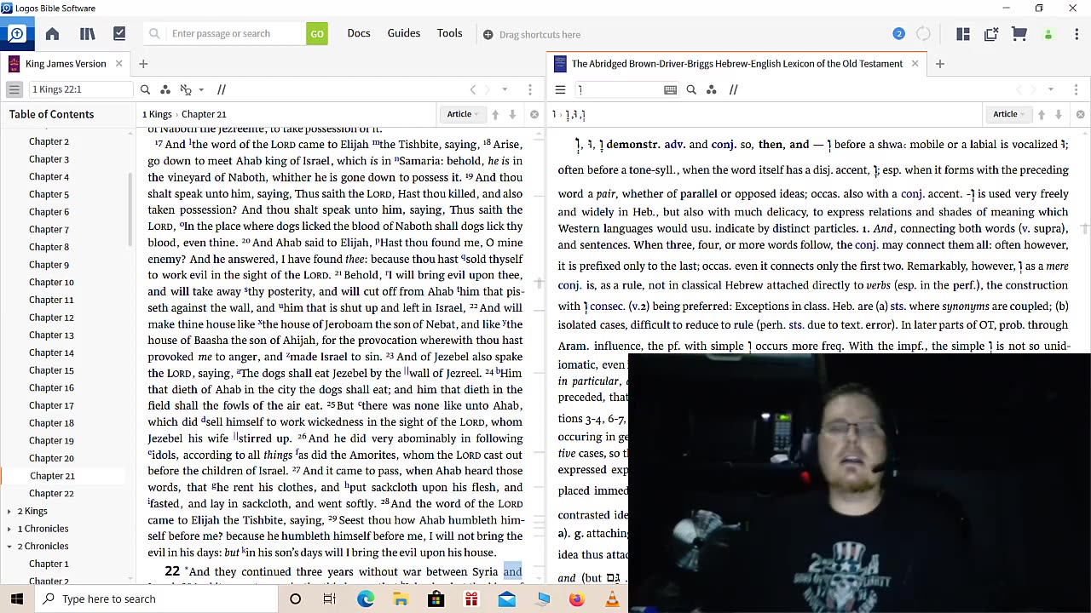Open Lexicon history dropdown arrow
Screen dimensions: 1091x613
point(1050,89)
